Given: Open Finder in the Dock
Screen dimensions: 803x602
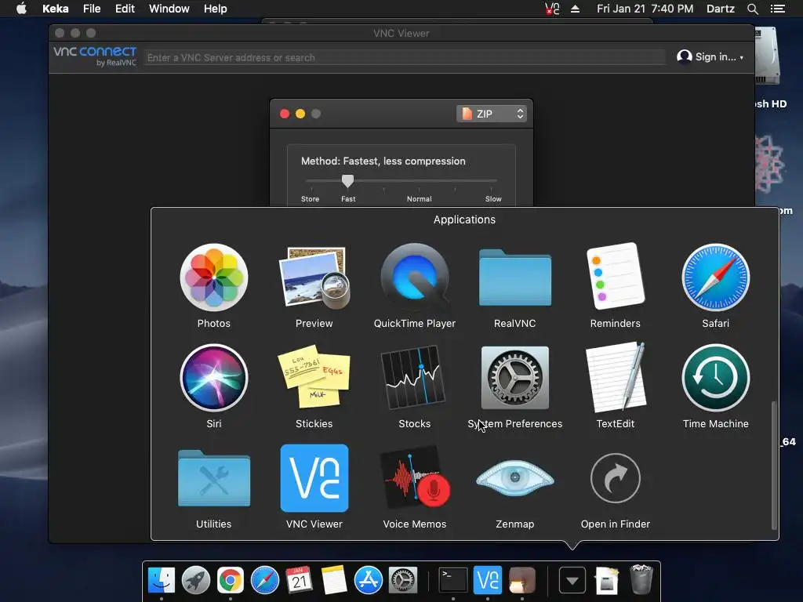Looking at the screenshot, I should (x=162, y=581).
